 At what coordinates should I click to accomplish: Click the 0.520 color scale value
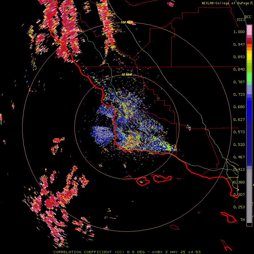point(239,145)
